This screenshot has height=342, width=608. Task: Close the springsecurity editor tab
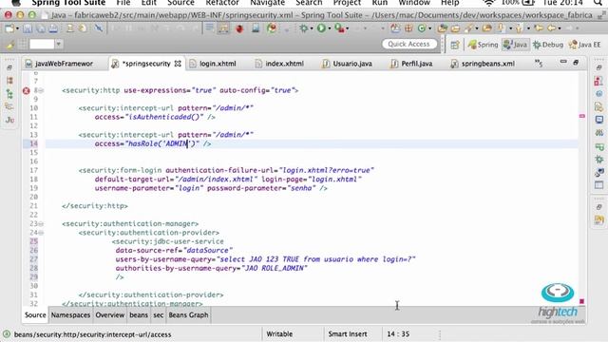pyautogui.click(x=178, y=64)
